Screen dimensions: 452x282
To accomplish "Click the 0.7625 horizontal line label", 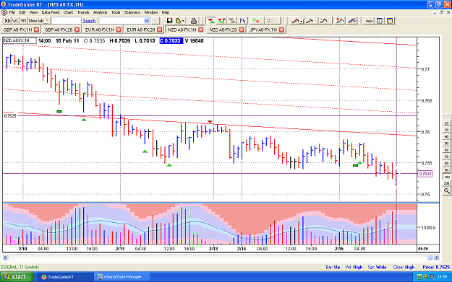I will [10, 116].
